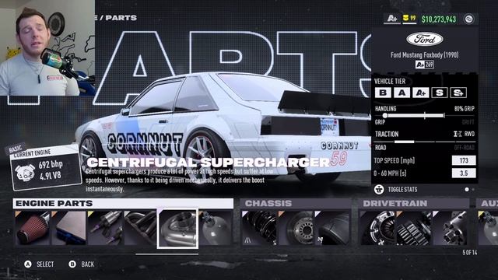Click the webcam overlay of the streamer

coord(47,47)
